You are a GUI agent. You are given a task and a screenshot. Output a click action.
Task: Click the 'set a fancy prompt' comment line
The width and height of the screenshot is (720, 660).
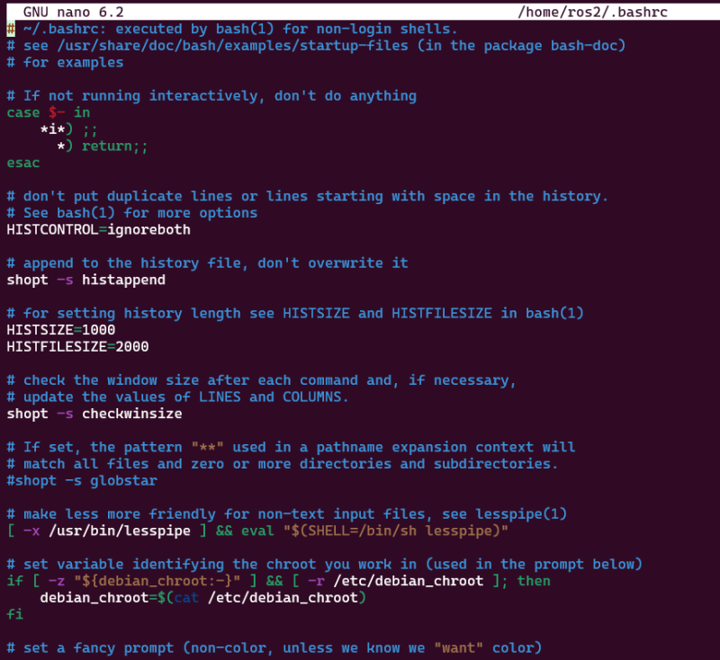point(274,648)
